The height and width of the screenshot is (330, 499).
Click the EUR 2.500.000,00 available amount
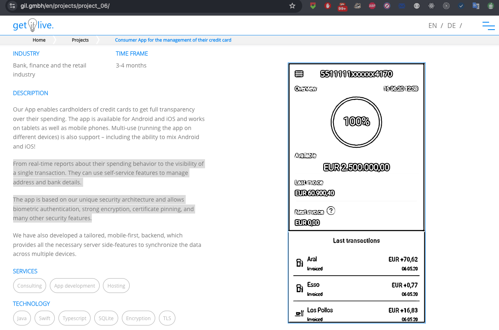(x=357, y=167)
